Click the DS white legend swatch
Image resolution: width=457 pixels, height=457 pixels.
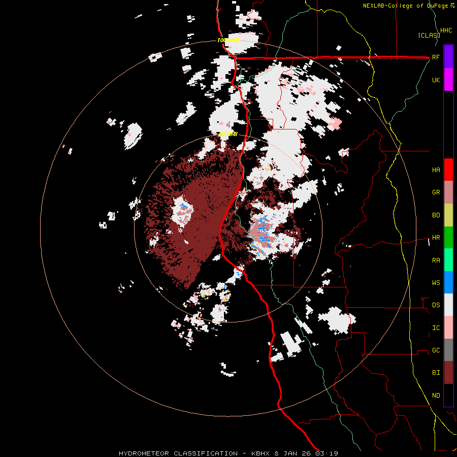tap(448, 305)
